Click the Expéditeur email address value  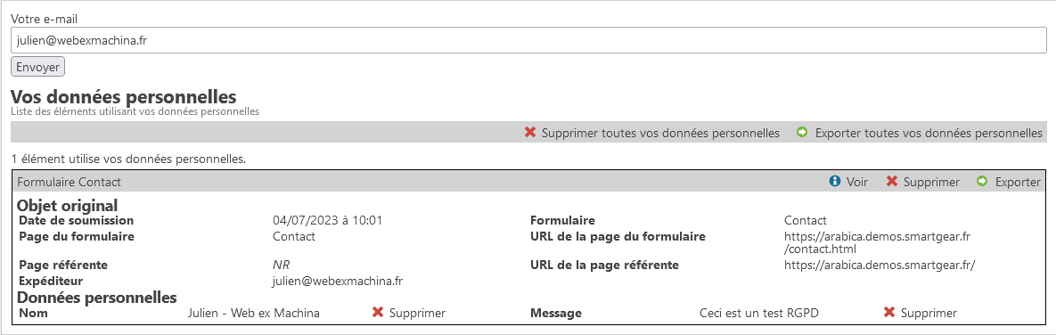[x=338, y=281]
